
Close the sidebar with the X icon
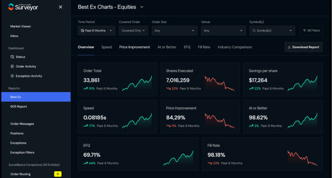[61, 7]
